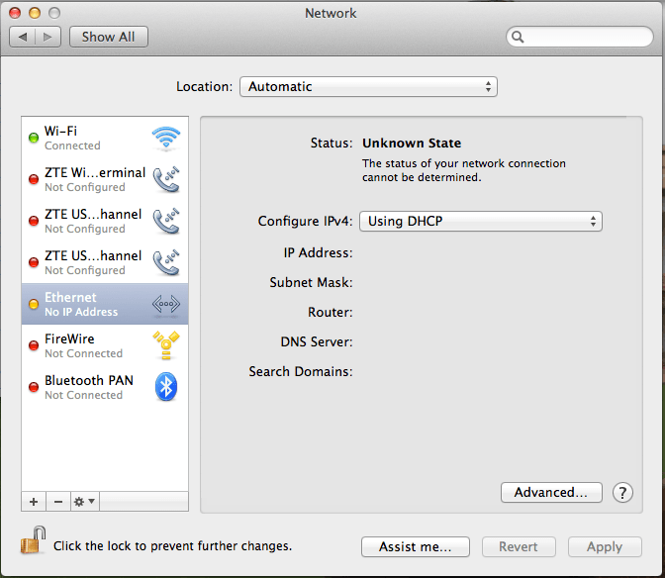This screenshot has height=578, width=665.
Task: Click the Unknown State status text
Action: (x=412, y=143)
